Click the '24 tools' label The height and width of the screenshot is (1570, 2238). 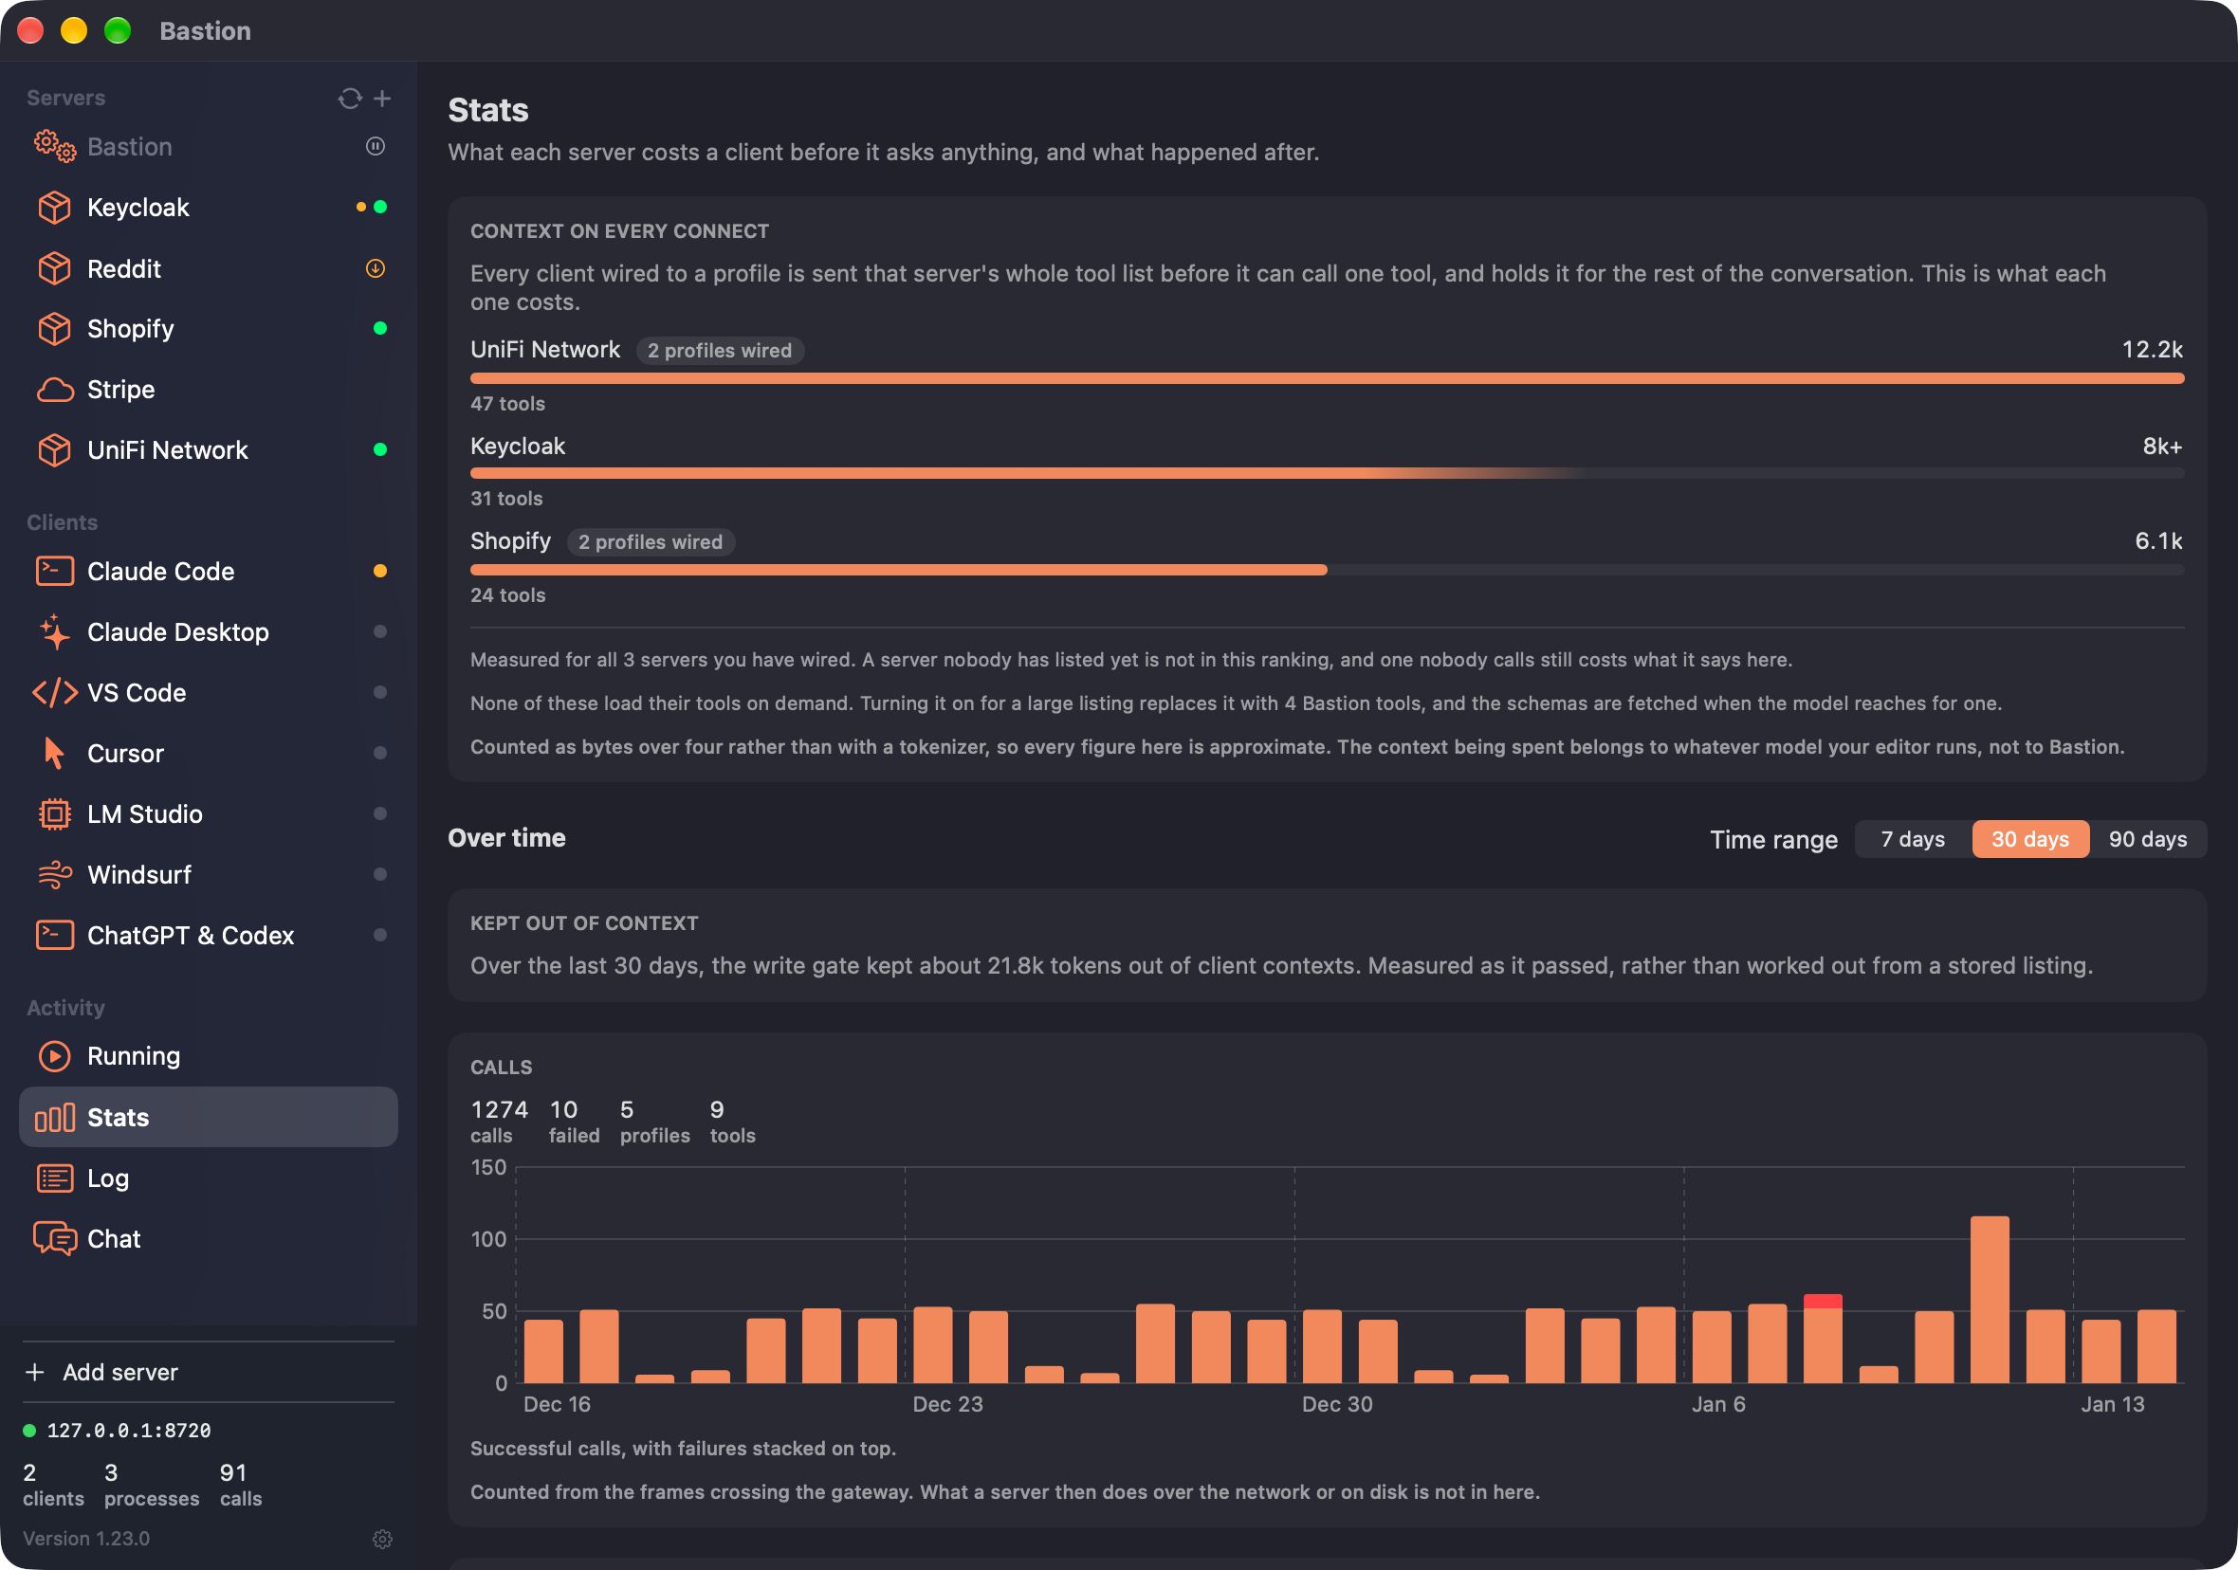[508, 595]
